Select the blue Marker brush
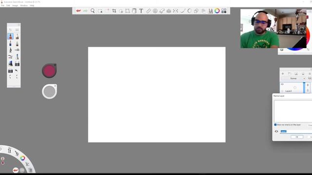The height and width of the screenshot is (175, 312). (x=10, y=43)
